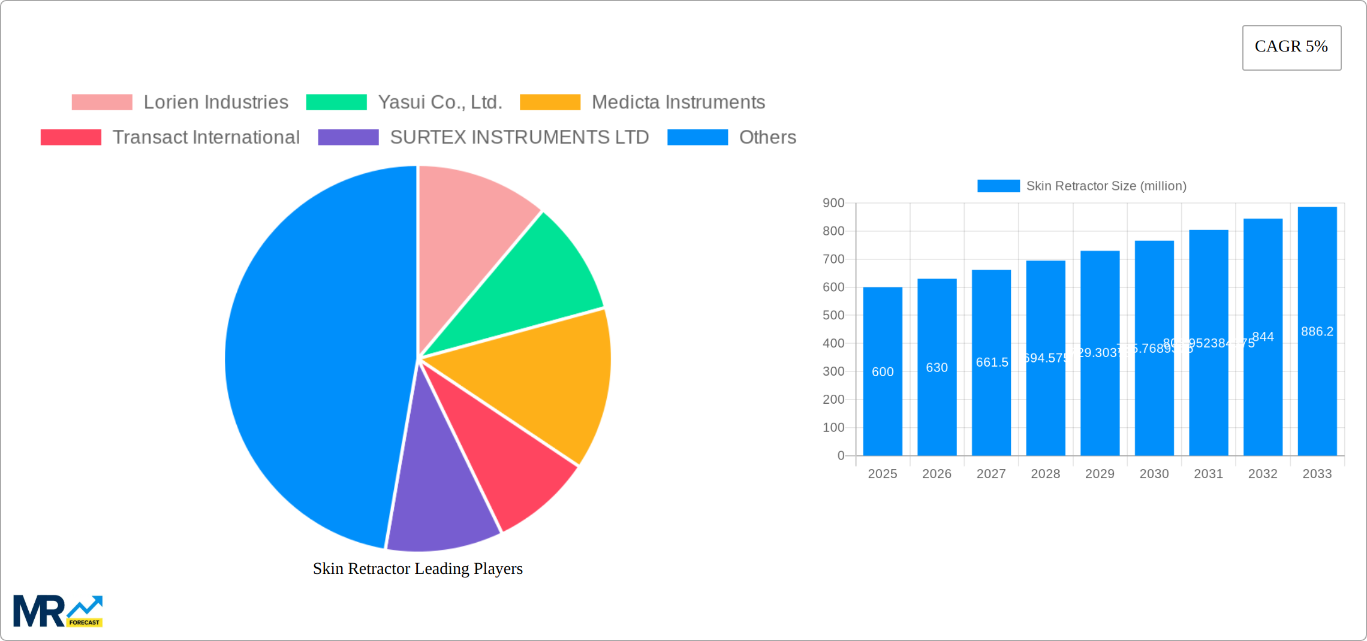
Task: Click the Skin Retractor Size legend marker
Action: 997,186
